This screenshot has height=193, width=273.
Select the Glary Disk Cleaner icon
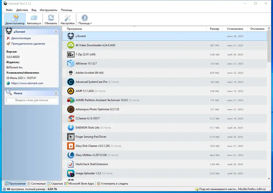(x=71, y=146)
